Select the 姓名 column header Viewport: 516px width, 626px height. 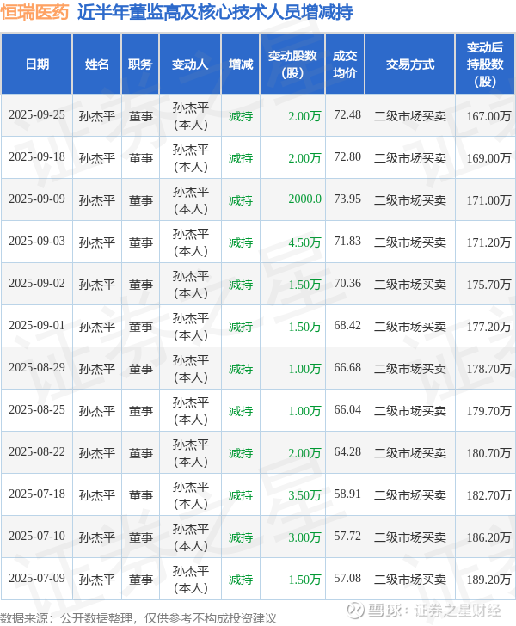[96, 64]
